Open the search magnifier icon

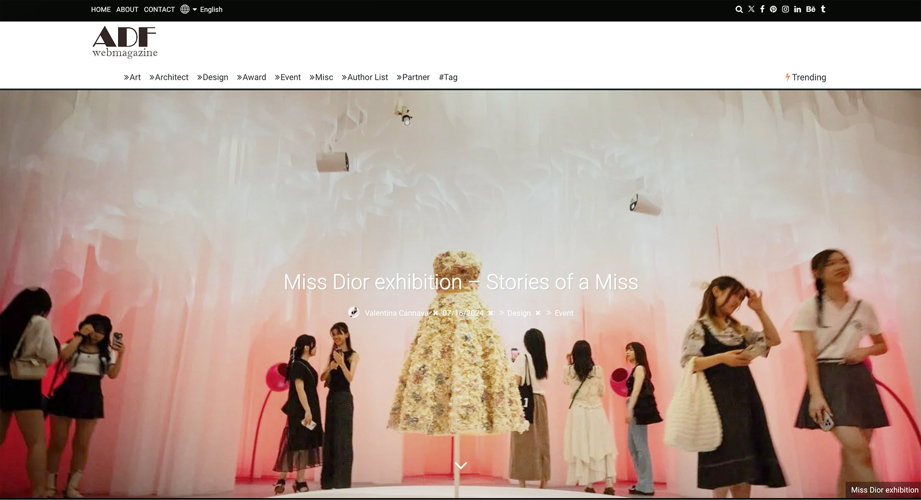pyautogui.click(x=739, y=9)
